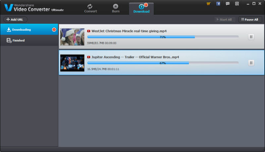Select the Download tab
The image size is (265, 152).
tap(141, 9)
